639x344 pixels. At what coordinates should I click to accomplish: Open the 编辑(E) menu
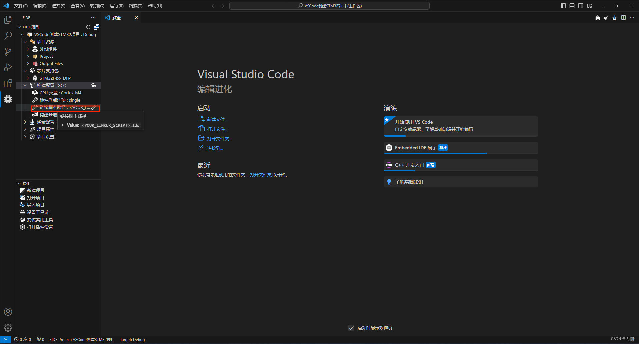coord(40,6)
